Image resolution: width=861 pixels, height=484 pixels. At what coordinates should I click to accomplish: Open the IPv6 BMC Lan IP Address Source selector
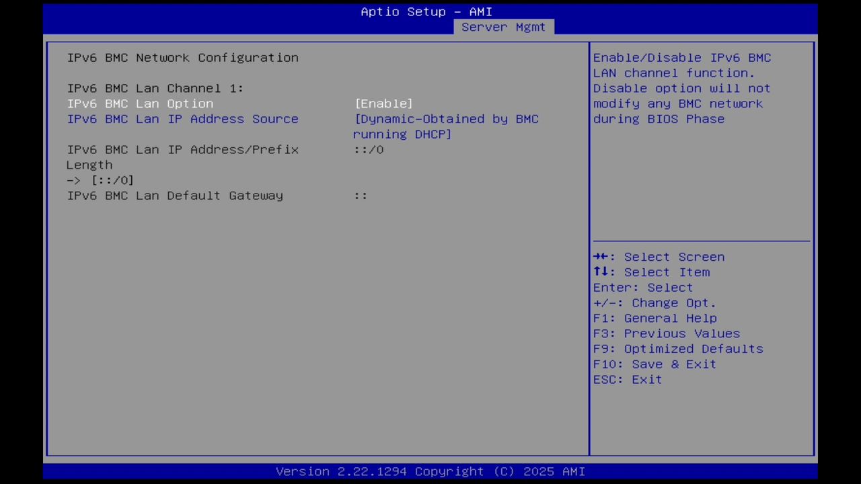[182, 119]
